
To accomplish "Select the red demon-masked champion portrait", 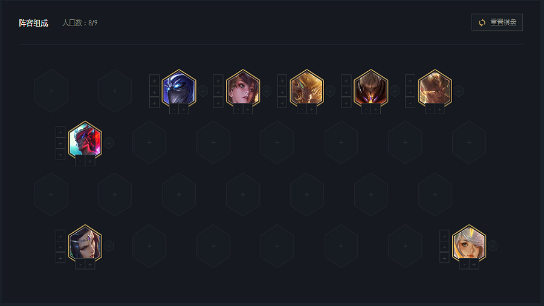I will click(85, 140).
